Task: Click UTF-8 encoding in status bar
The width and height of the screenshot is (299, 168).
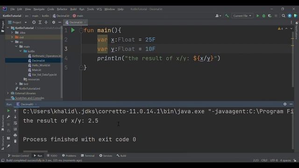Action: 274,161
